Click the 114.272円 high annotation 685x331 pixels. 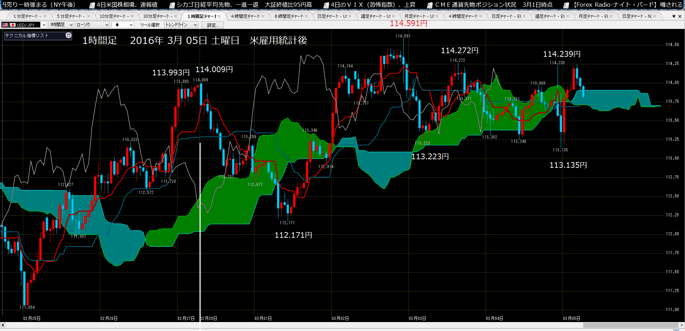(460, 51)
